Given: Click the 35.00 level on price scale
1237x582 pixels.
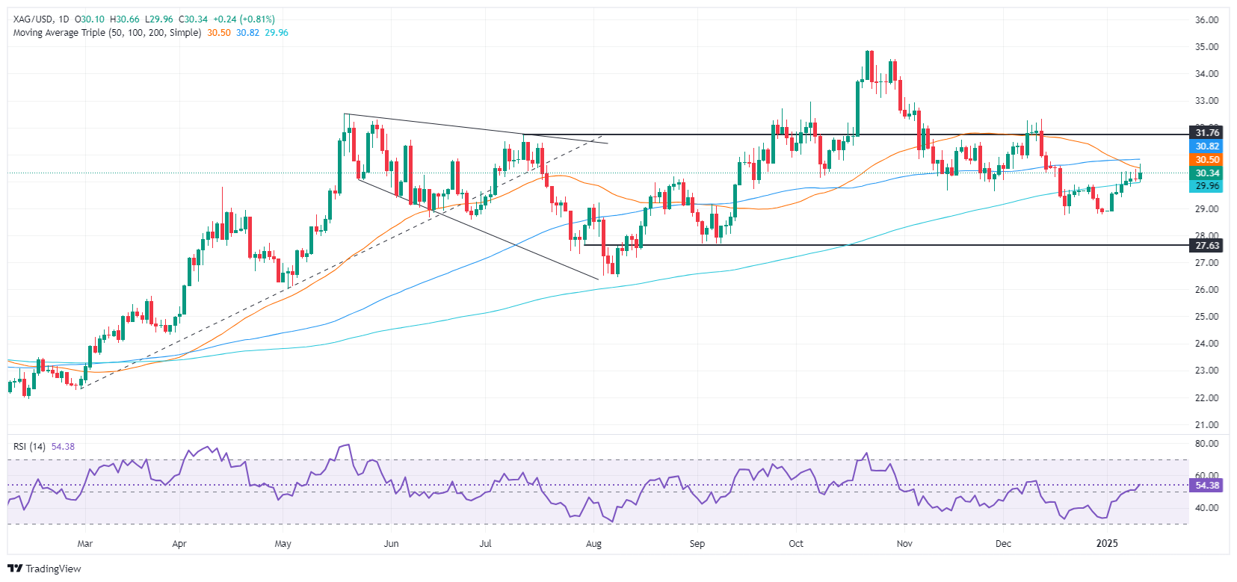Looking at the screenshot, I should (x=1206, y=47).
